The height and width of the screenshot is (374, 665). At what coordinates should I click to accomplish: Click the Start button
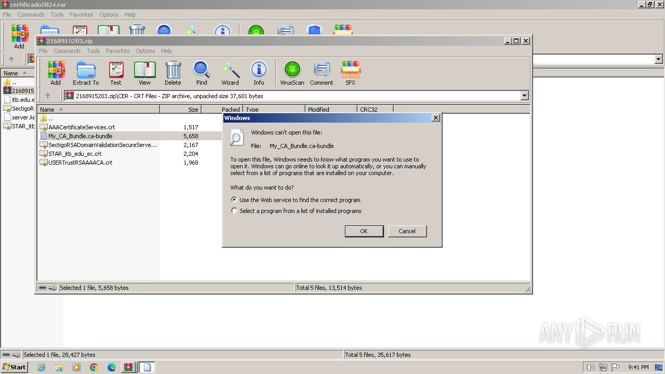coord(15,367)
